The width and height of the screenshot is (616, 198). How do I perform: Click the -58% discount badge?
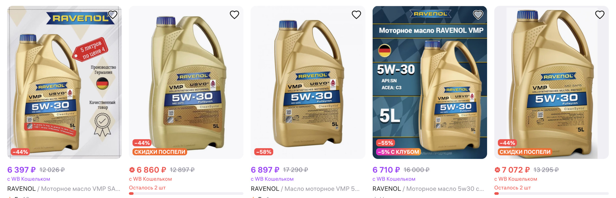263,152
